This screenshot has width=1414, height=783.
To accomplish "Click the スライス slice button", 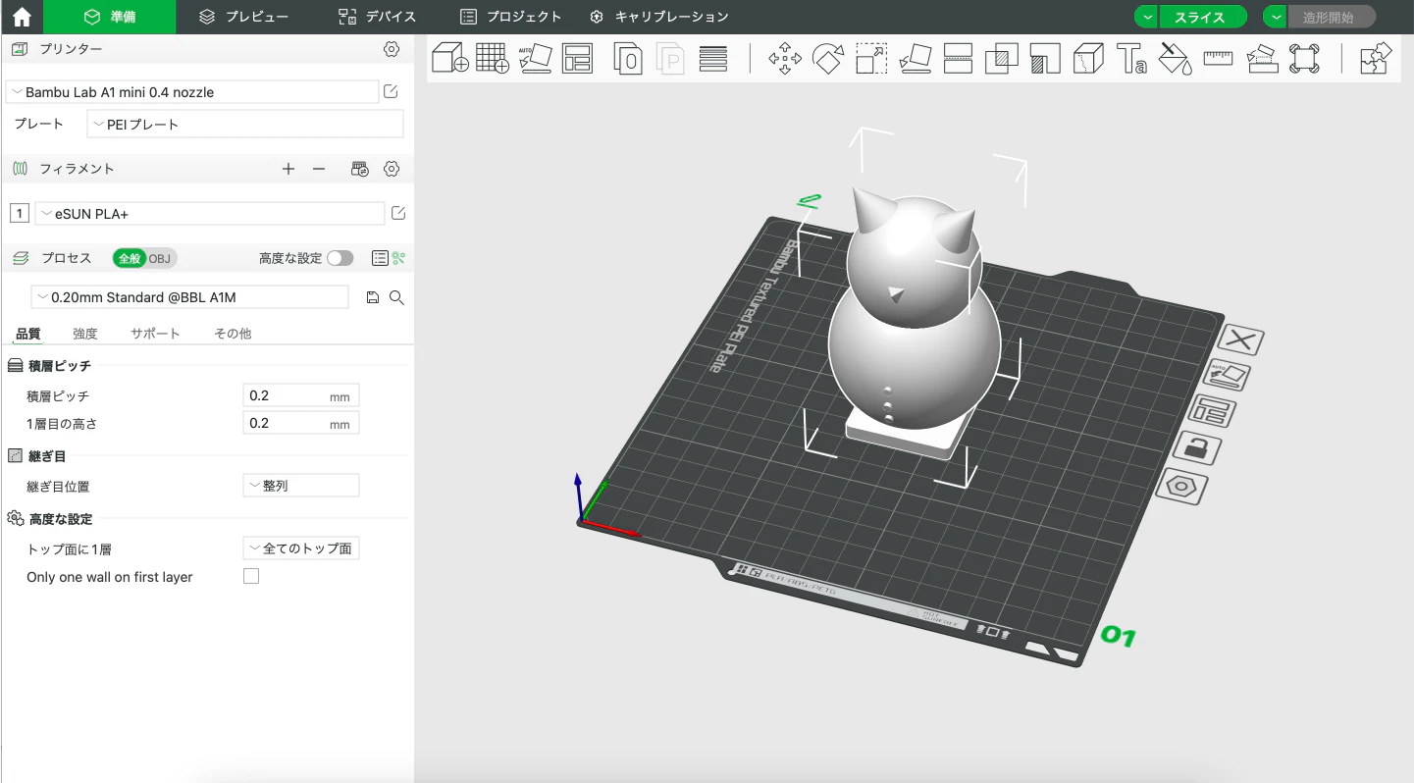I will (1203, 17).
